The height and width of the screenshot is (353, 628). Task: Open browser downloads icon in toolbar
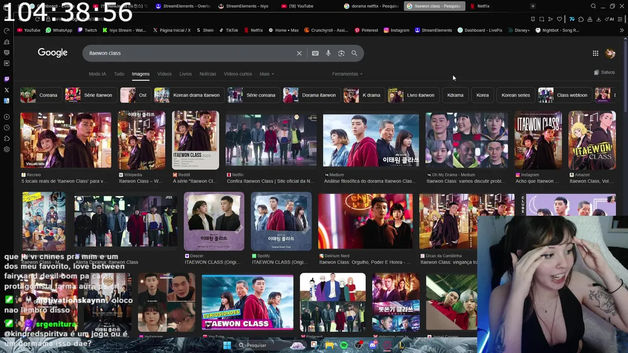point(599,19)
